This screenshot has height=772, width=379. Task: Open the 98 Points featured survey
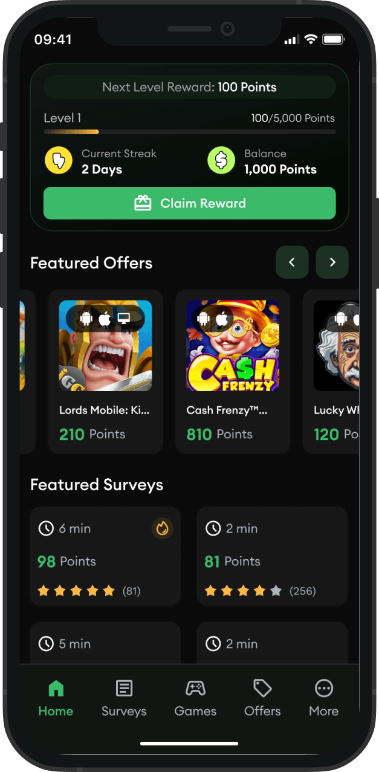(x=105, y=556)
